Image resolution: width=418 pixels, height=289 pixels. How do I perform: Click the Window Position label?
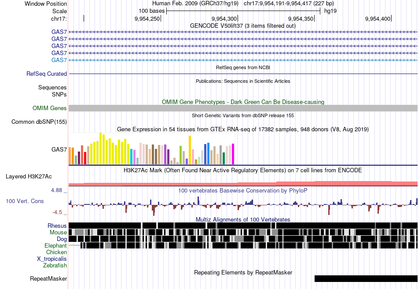click(x=46, y=4)
